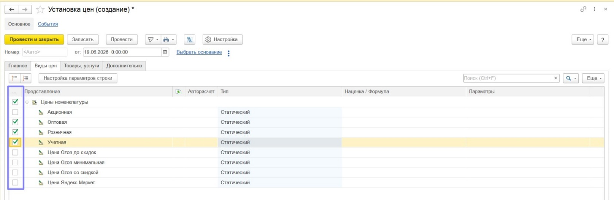Image resolution: width=614 pixels, height=200 pixels.
Task: Click the Поиск (Ctrl+F) search field
Action: point(507,78)
